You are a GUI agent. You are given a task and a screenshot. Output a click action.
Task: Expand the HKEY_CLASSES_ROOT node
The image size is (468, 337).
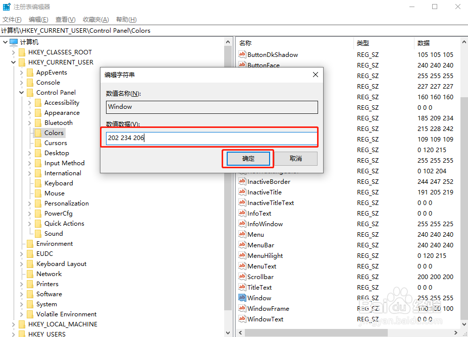coord(13,52)
